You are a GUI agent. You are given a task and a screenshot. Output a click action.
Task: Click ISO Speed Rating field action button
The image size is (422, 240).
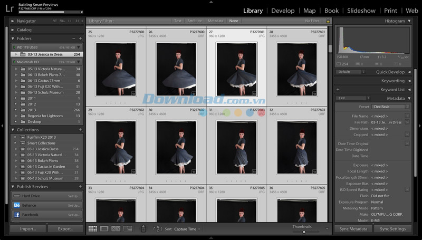pos(407,189)
